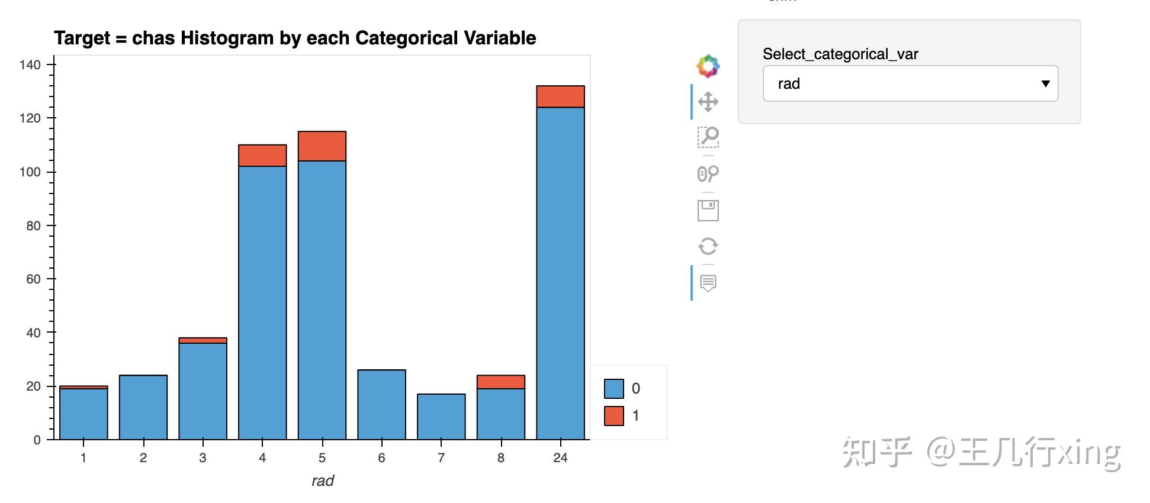Click the Save plot icon
1150x503 pixels.
click(708, 210)
